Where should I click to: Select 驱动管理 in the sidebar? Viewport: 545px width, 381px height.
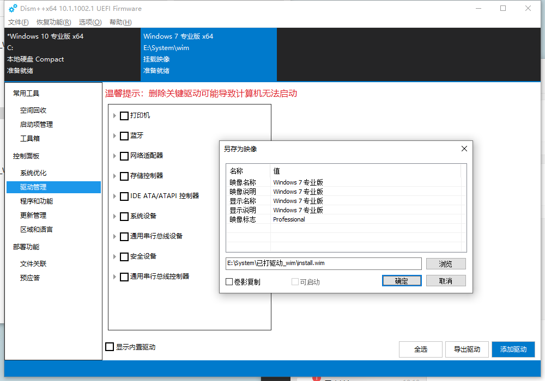53,187
